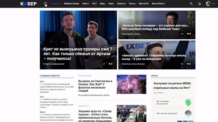
Task: Click the Слово пацана game article thumbnail
Action: tap(132, 113)
